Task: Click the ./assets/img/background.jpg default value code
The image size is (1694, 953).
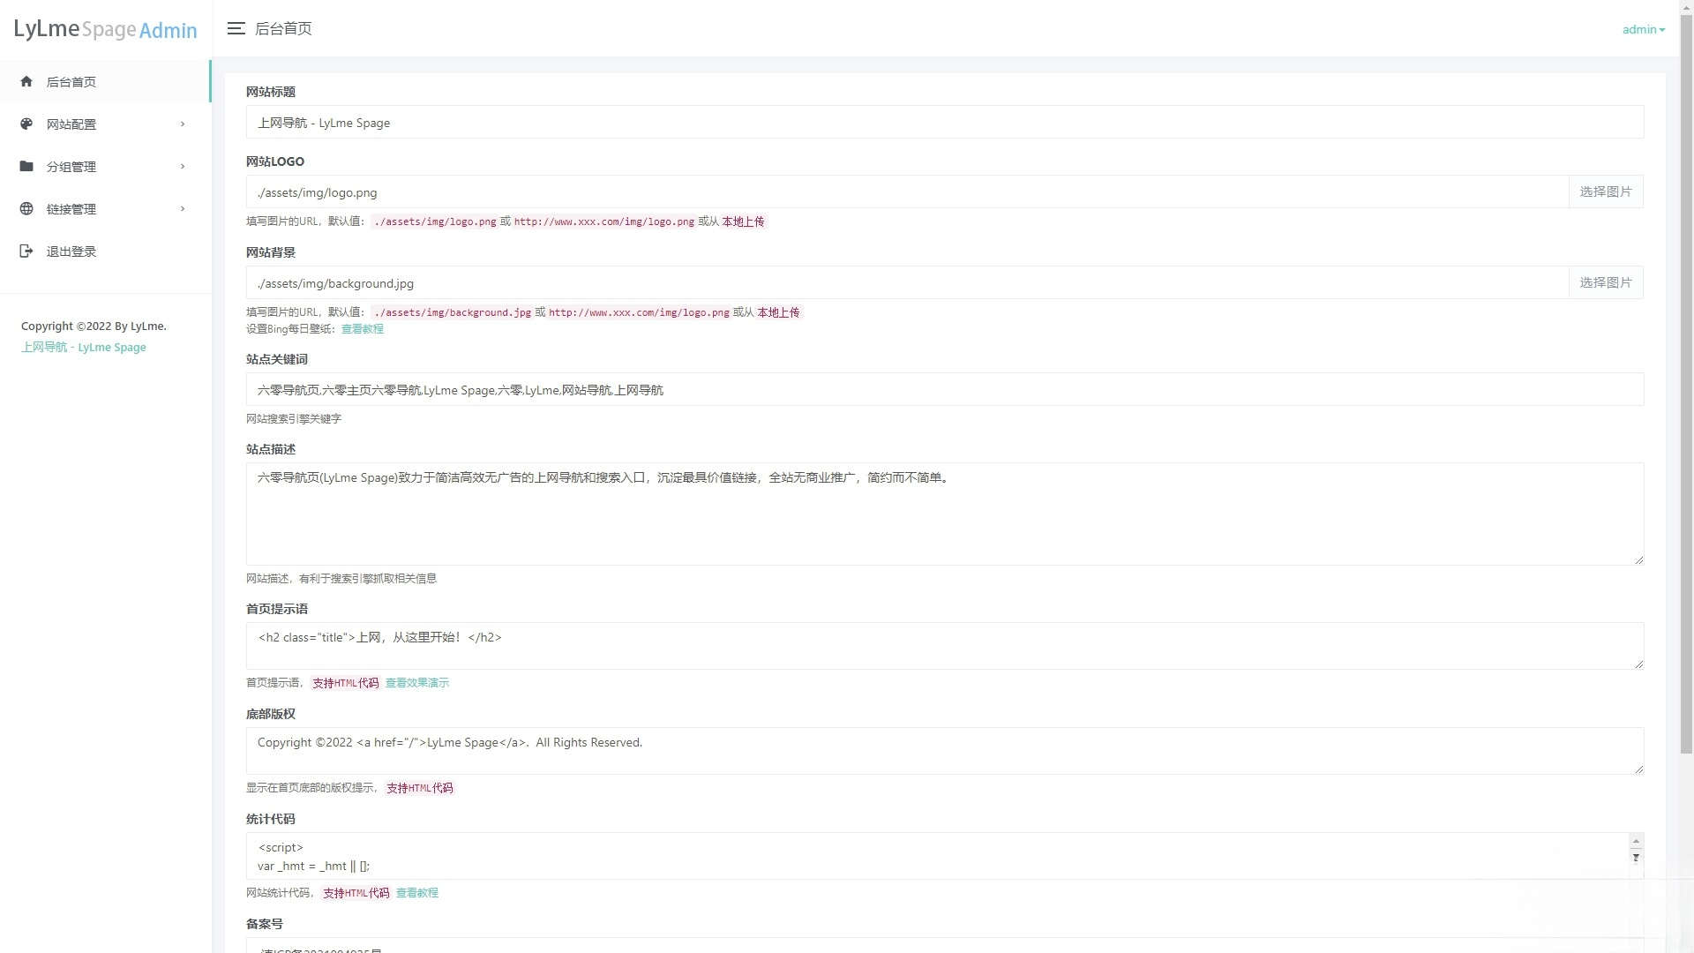Action: tap(453, 312)
